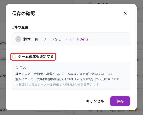Click the 鈴木 一郎 name text
This screenshot has width=143, height=115.
point(31,39)
